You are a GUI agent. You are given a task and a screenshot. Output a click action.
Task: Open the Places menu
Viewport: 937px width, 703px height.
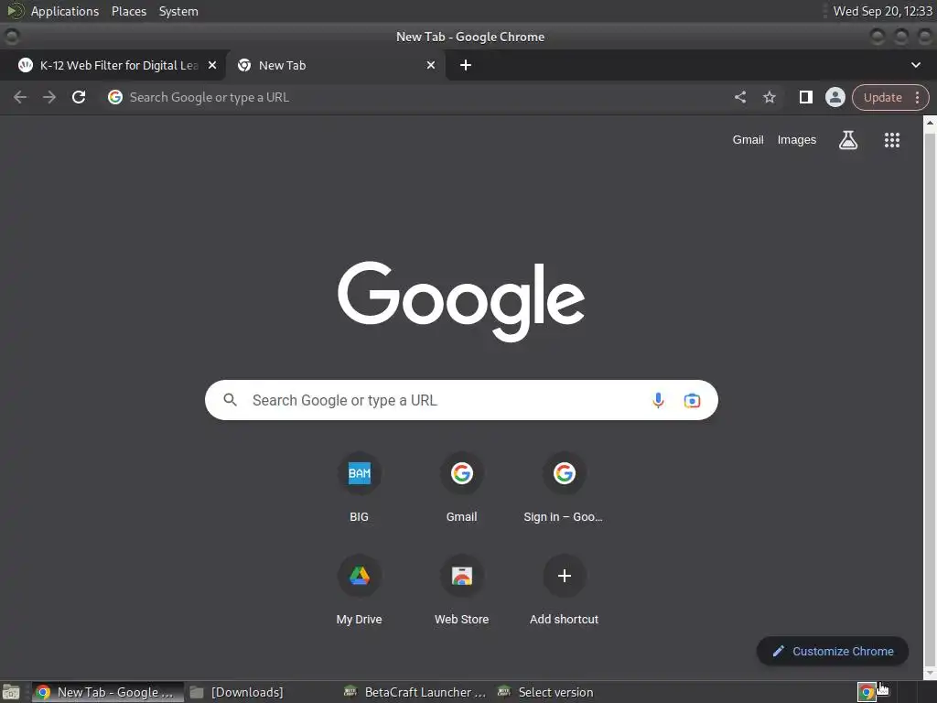pos(128,11)
